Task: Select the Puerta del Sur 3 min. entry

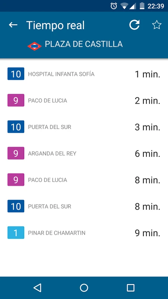Action: point(84,127)
